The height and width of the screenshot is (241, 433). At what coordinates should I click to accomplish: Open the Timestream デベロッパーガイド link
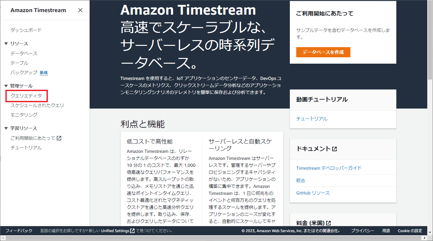(x=329, y=167)
